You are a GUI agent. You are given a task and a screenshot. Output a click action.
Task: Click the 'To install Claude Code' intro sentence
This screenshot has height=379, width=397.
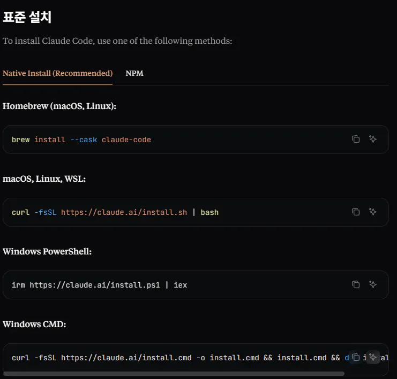coord(117,41)
